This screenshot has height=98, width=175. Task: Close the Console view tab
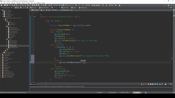click(37, 84)
